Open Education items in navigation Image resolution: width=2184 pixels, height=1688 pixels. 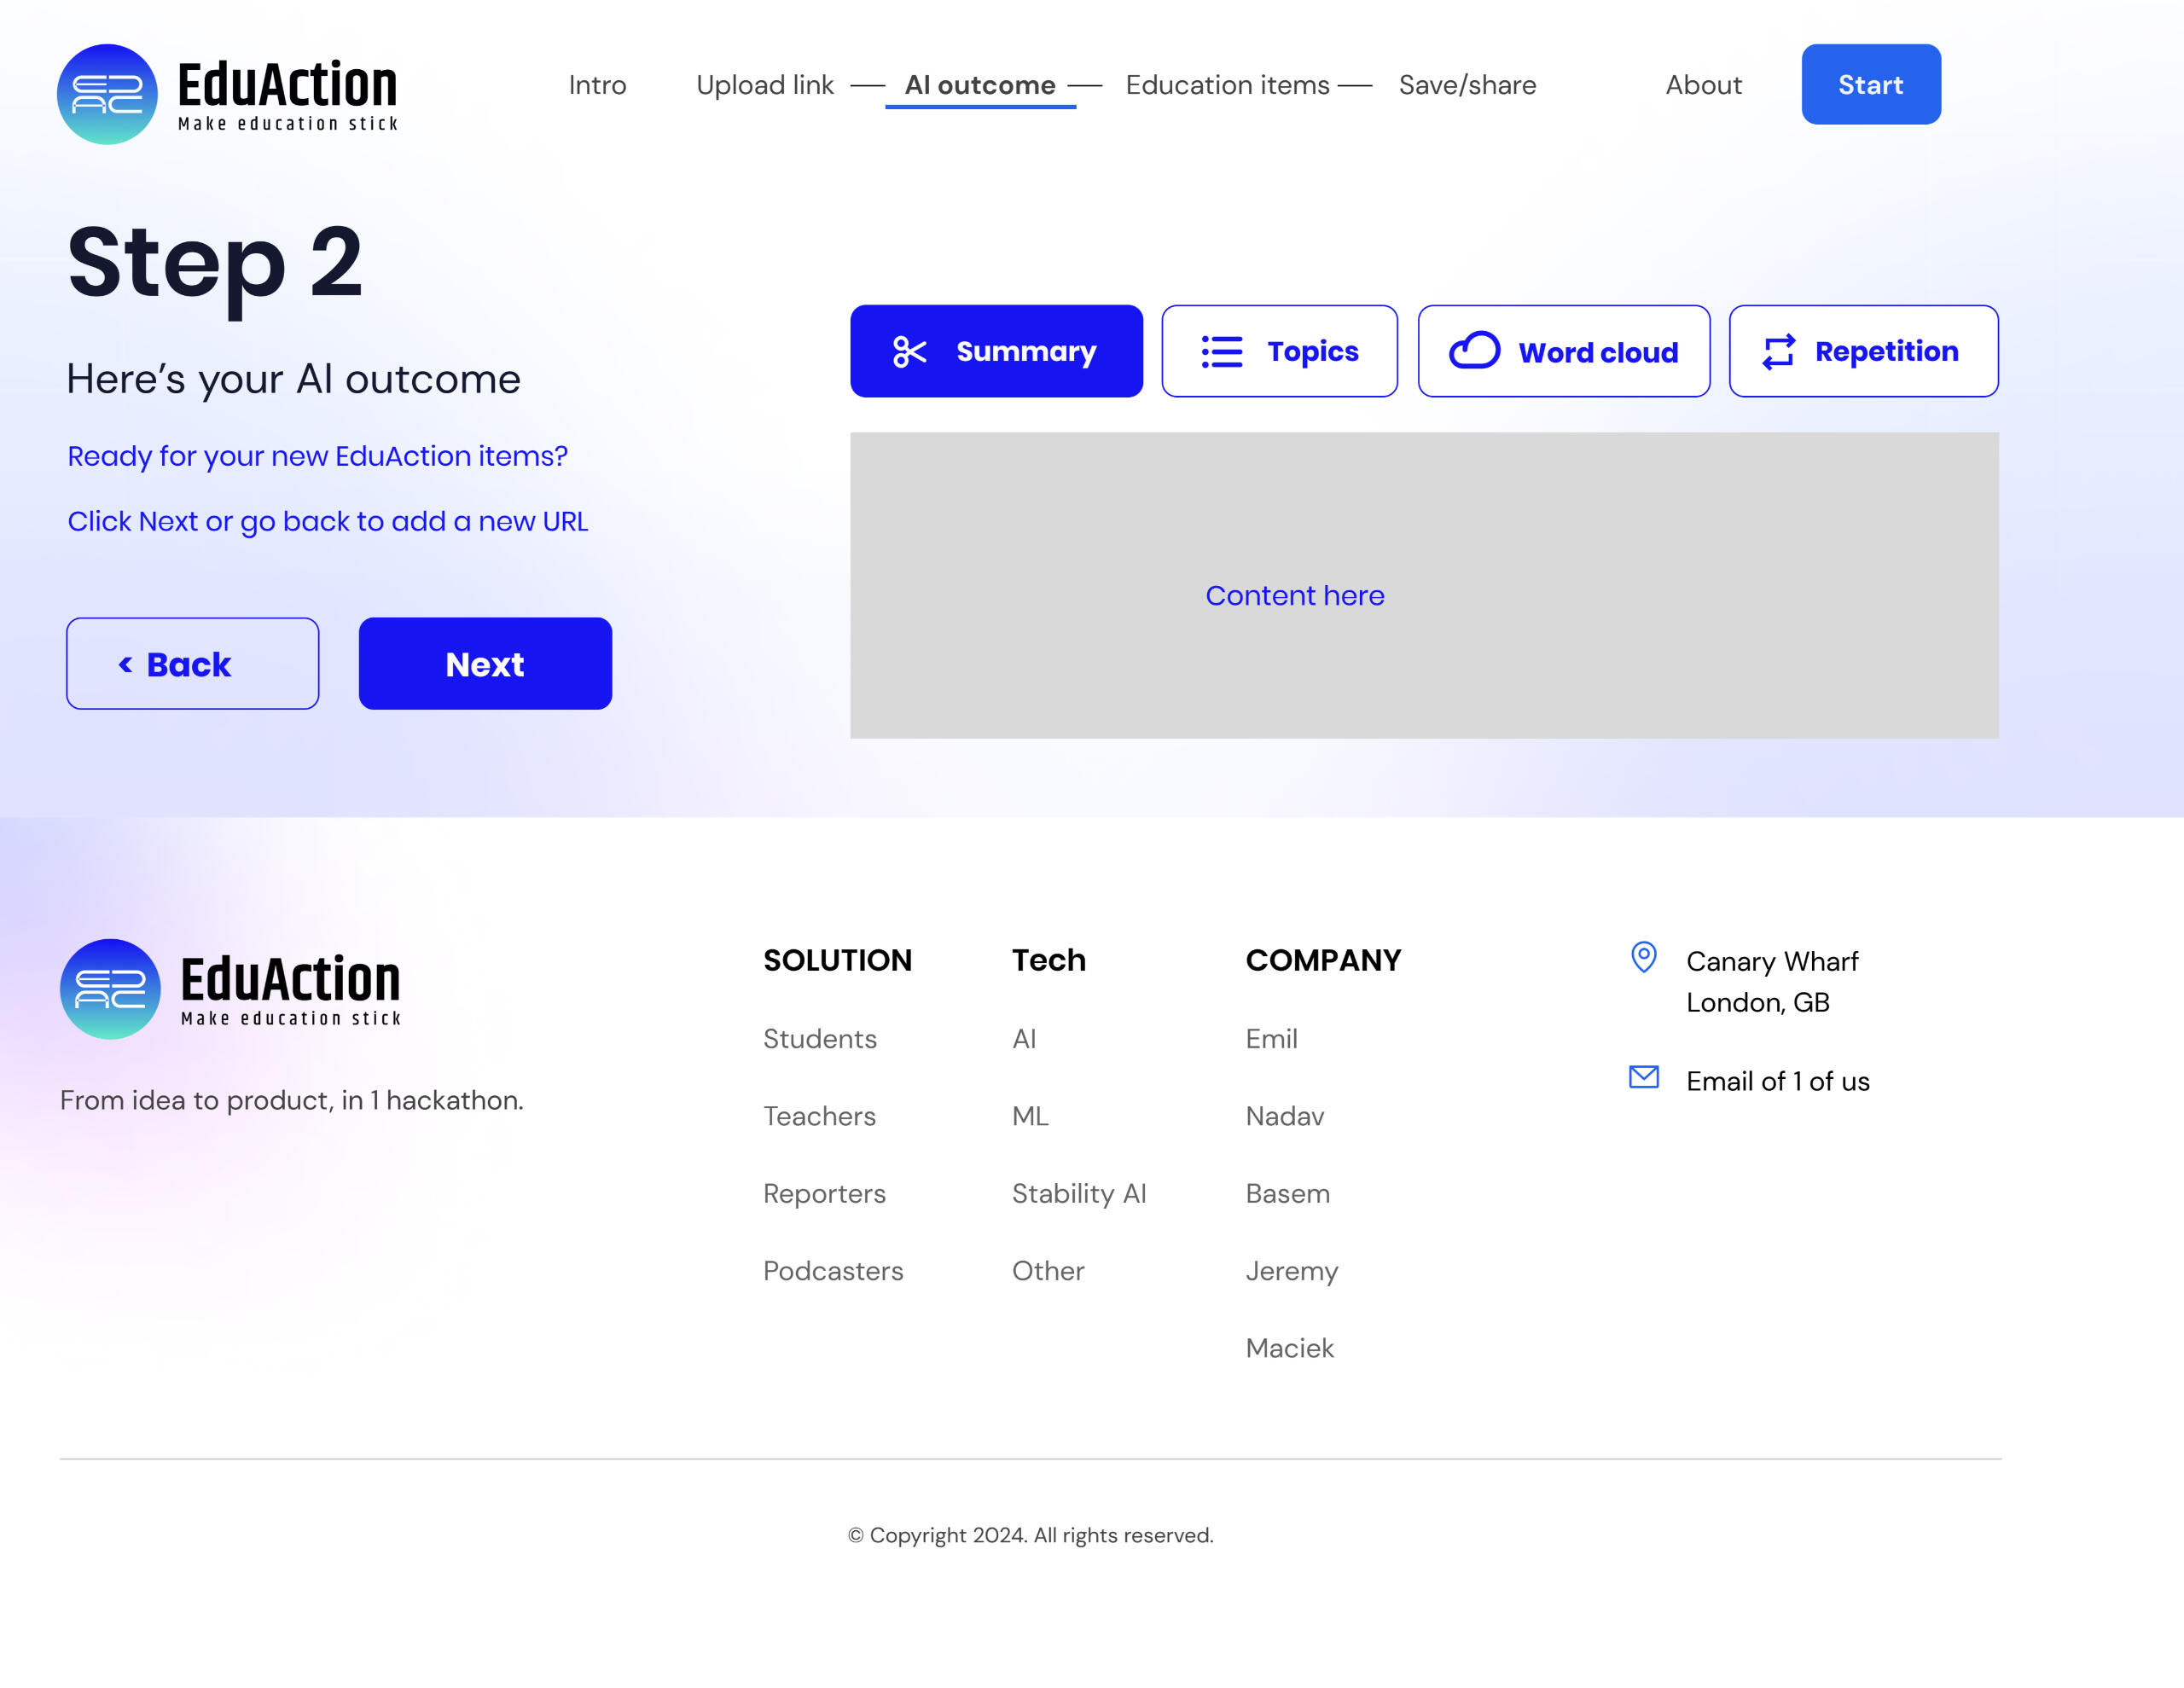point(1227,85)
